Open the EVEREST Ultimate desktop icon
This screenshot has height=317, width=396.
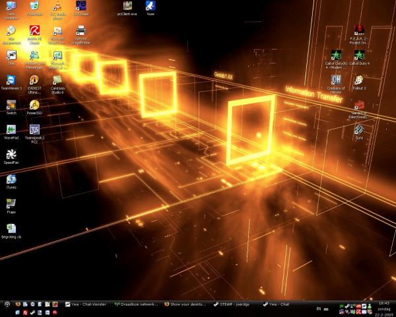[34, 81]
